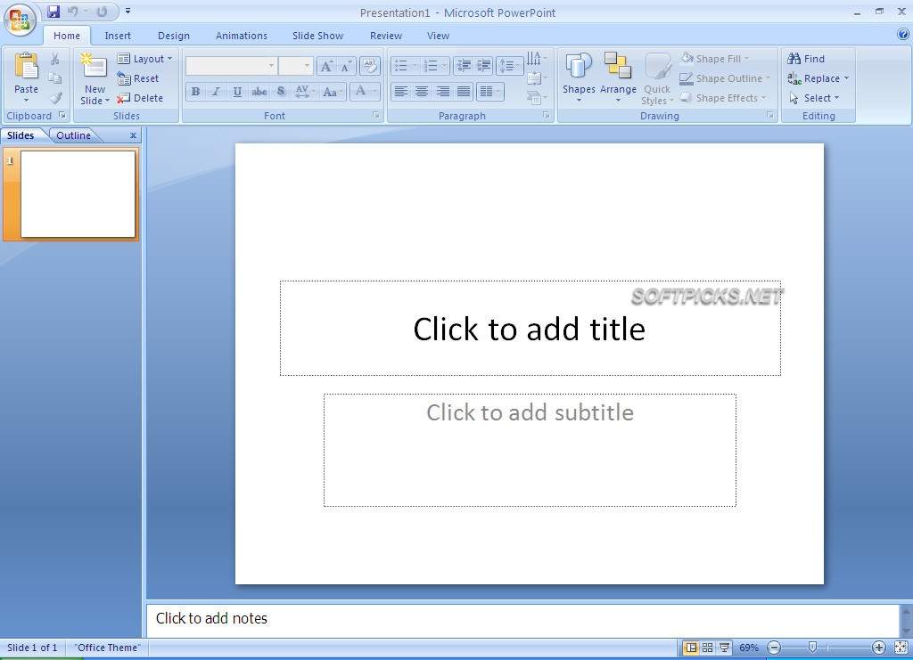The image size is (913, 660).
Task: Open the Select dropdown
Action: point(814,98)
